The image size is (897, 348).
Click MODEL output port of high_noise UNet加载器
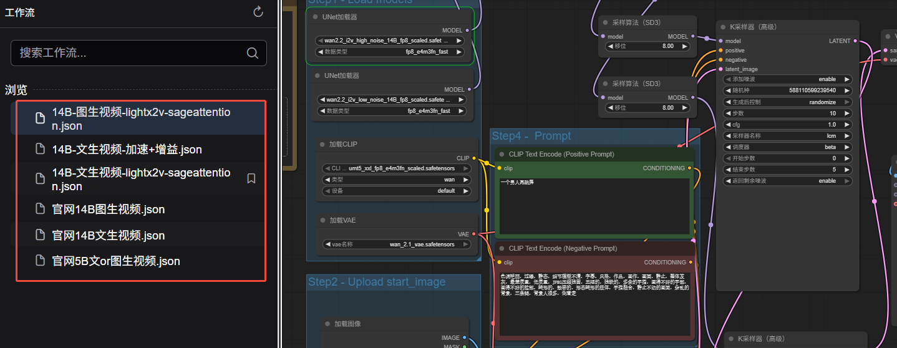click(x=467, y=30)
